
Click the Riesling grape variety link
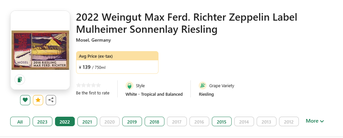pyautogui.click(x=206, y=94)
